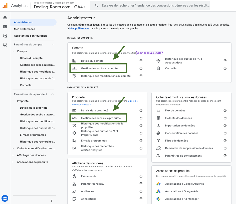Click the Annotations note icon

tap(74, 199)
